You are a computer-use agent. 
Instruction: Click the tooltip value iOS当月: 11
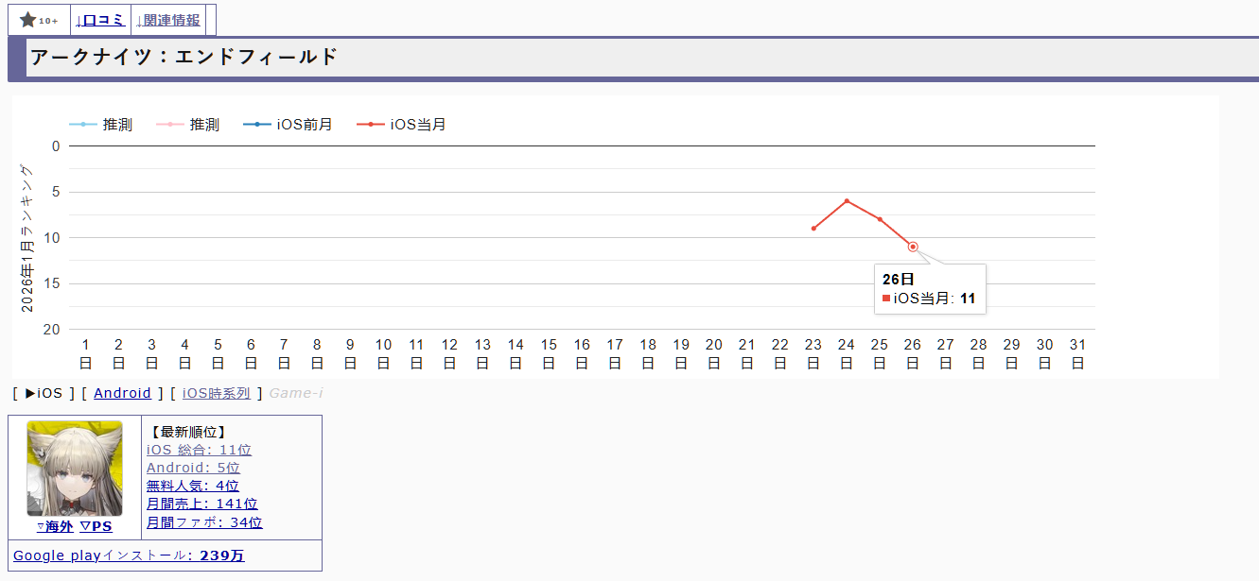pos(929,299)
